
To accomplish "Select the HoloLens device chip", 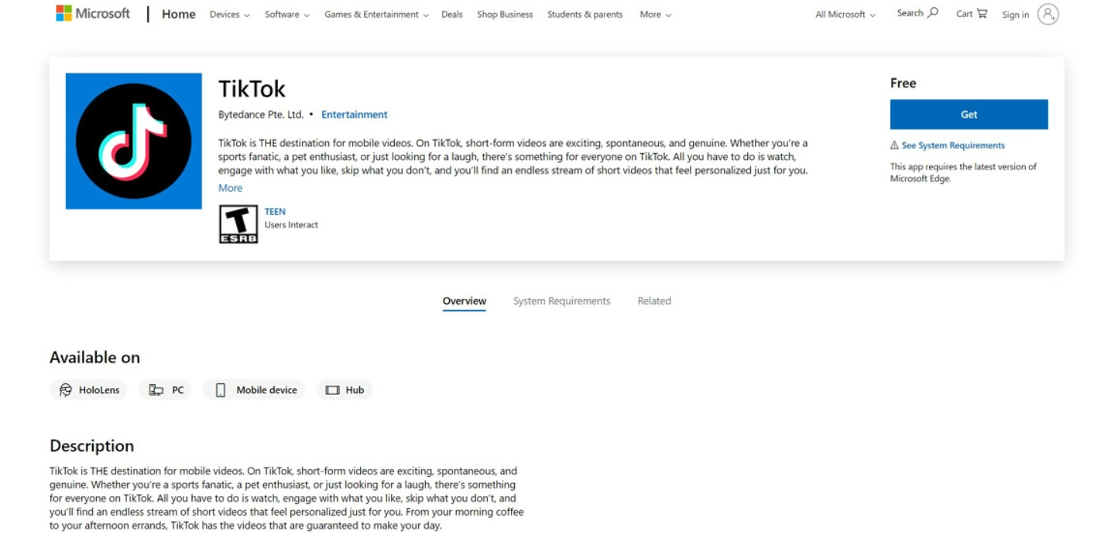I will coord(88,390).
